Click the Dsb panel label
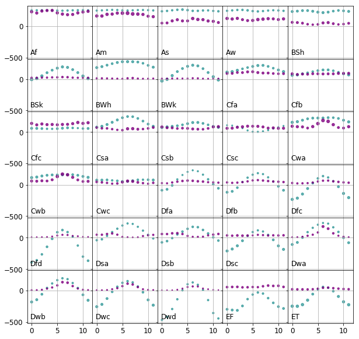 (x=168, y=264)
